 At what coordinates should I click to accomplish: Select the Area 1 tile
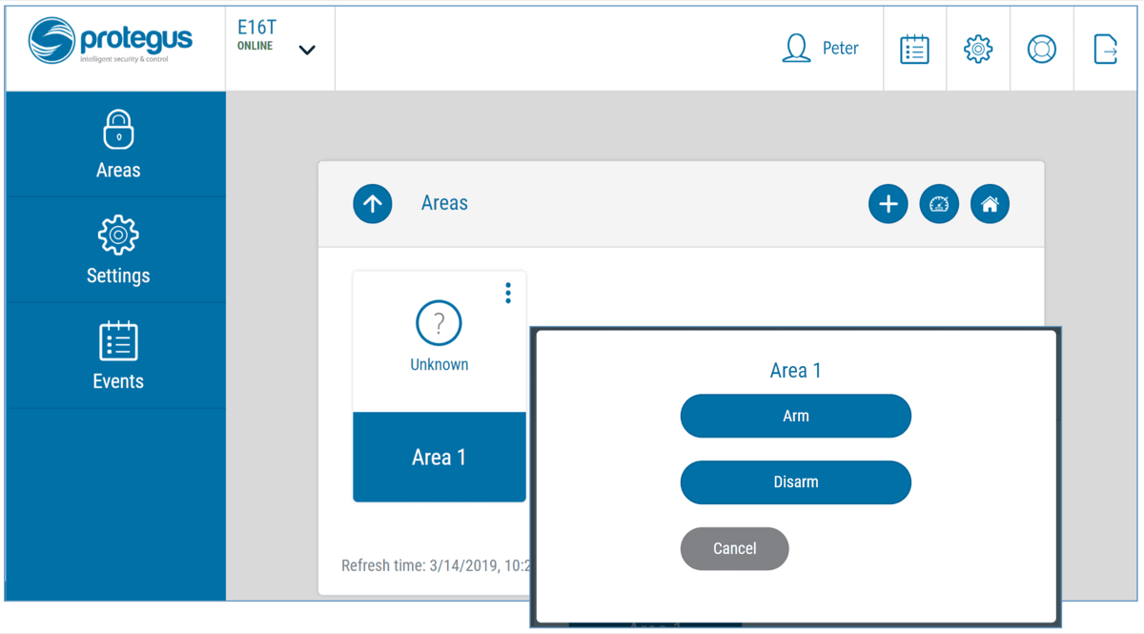click(x=439, y=457)
